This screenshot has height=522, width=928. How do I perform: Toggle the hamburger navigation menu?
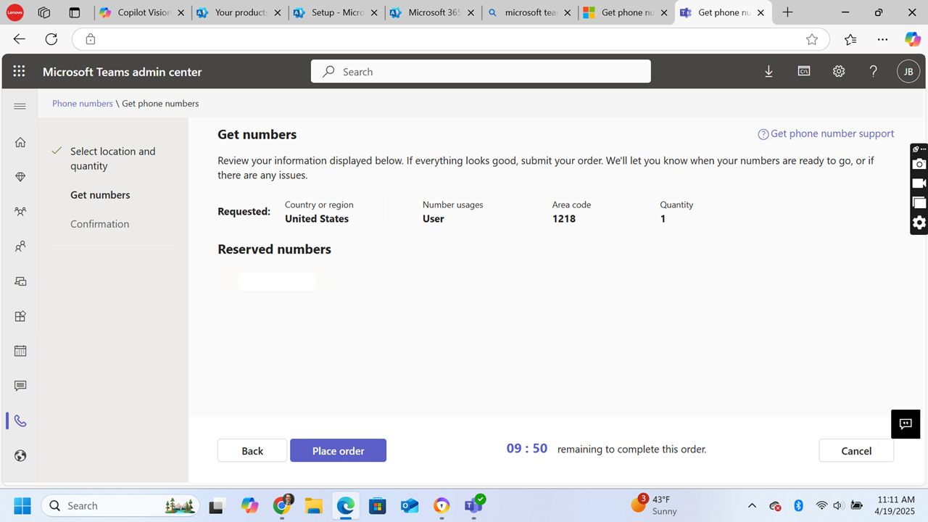(20, 107)
